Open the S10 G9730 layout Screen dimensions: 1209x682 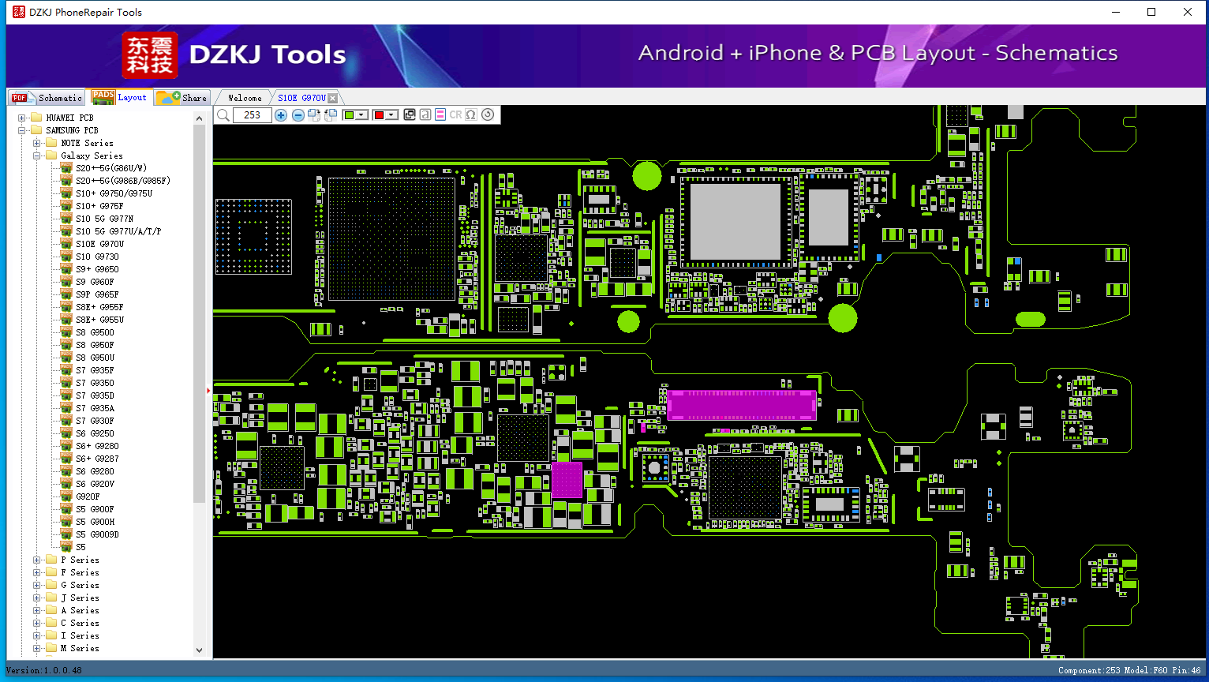[97, 257]
